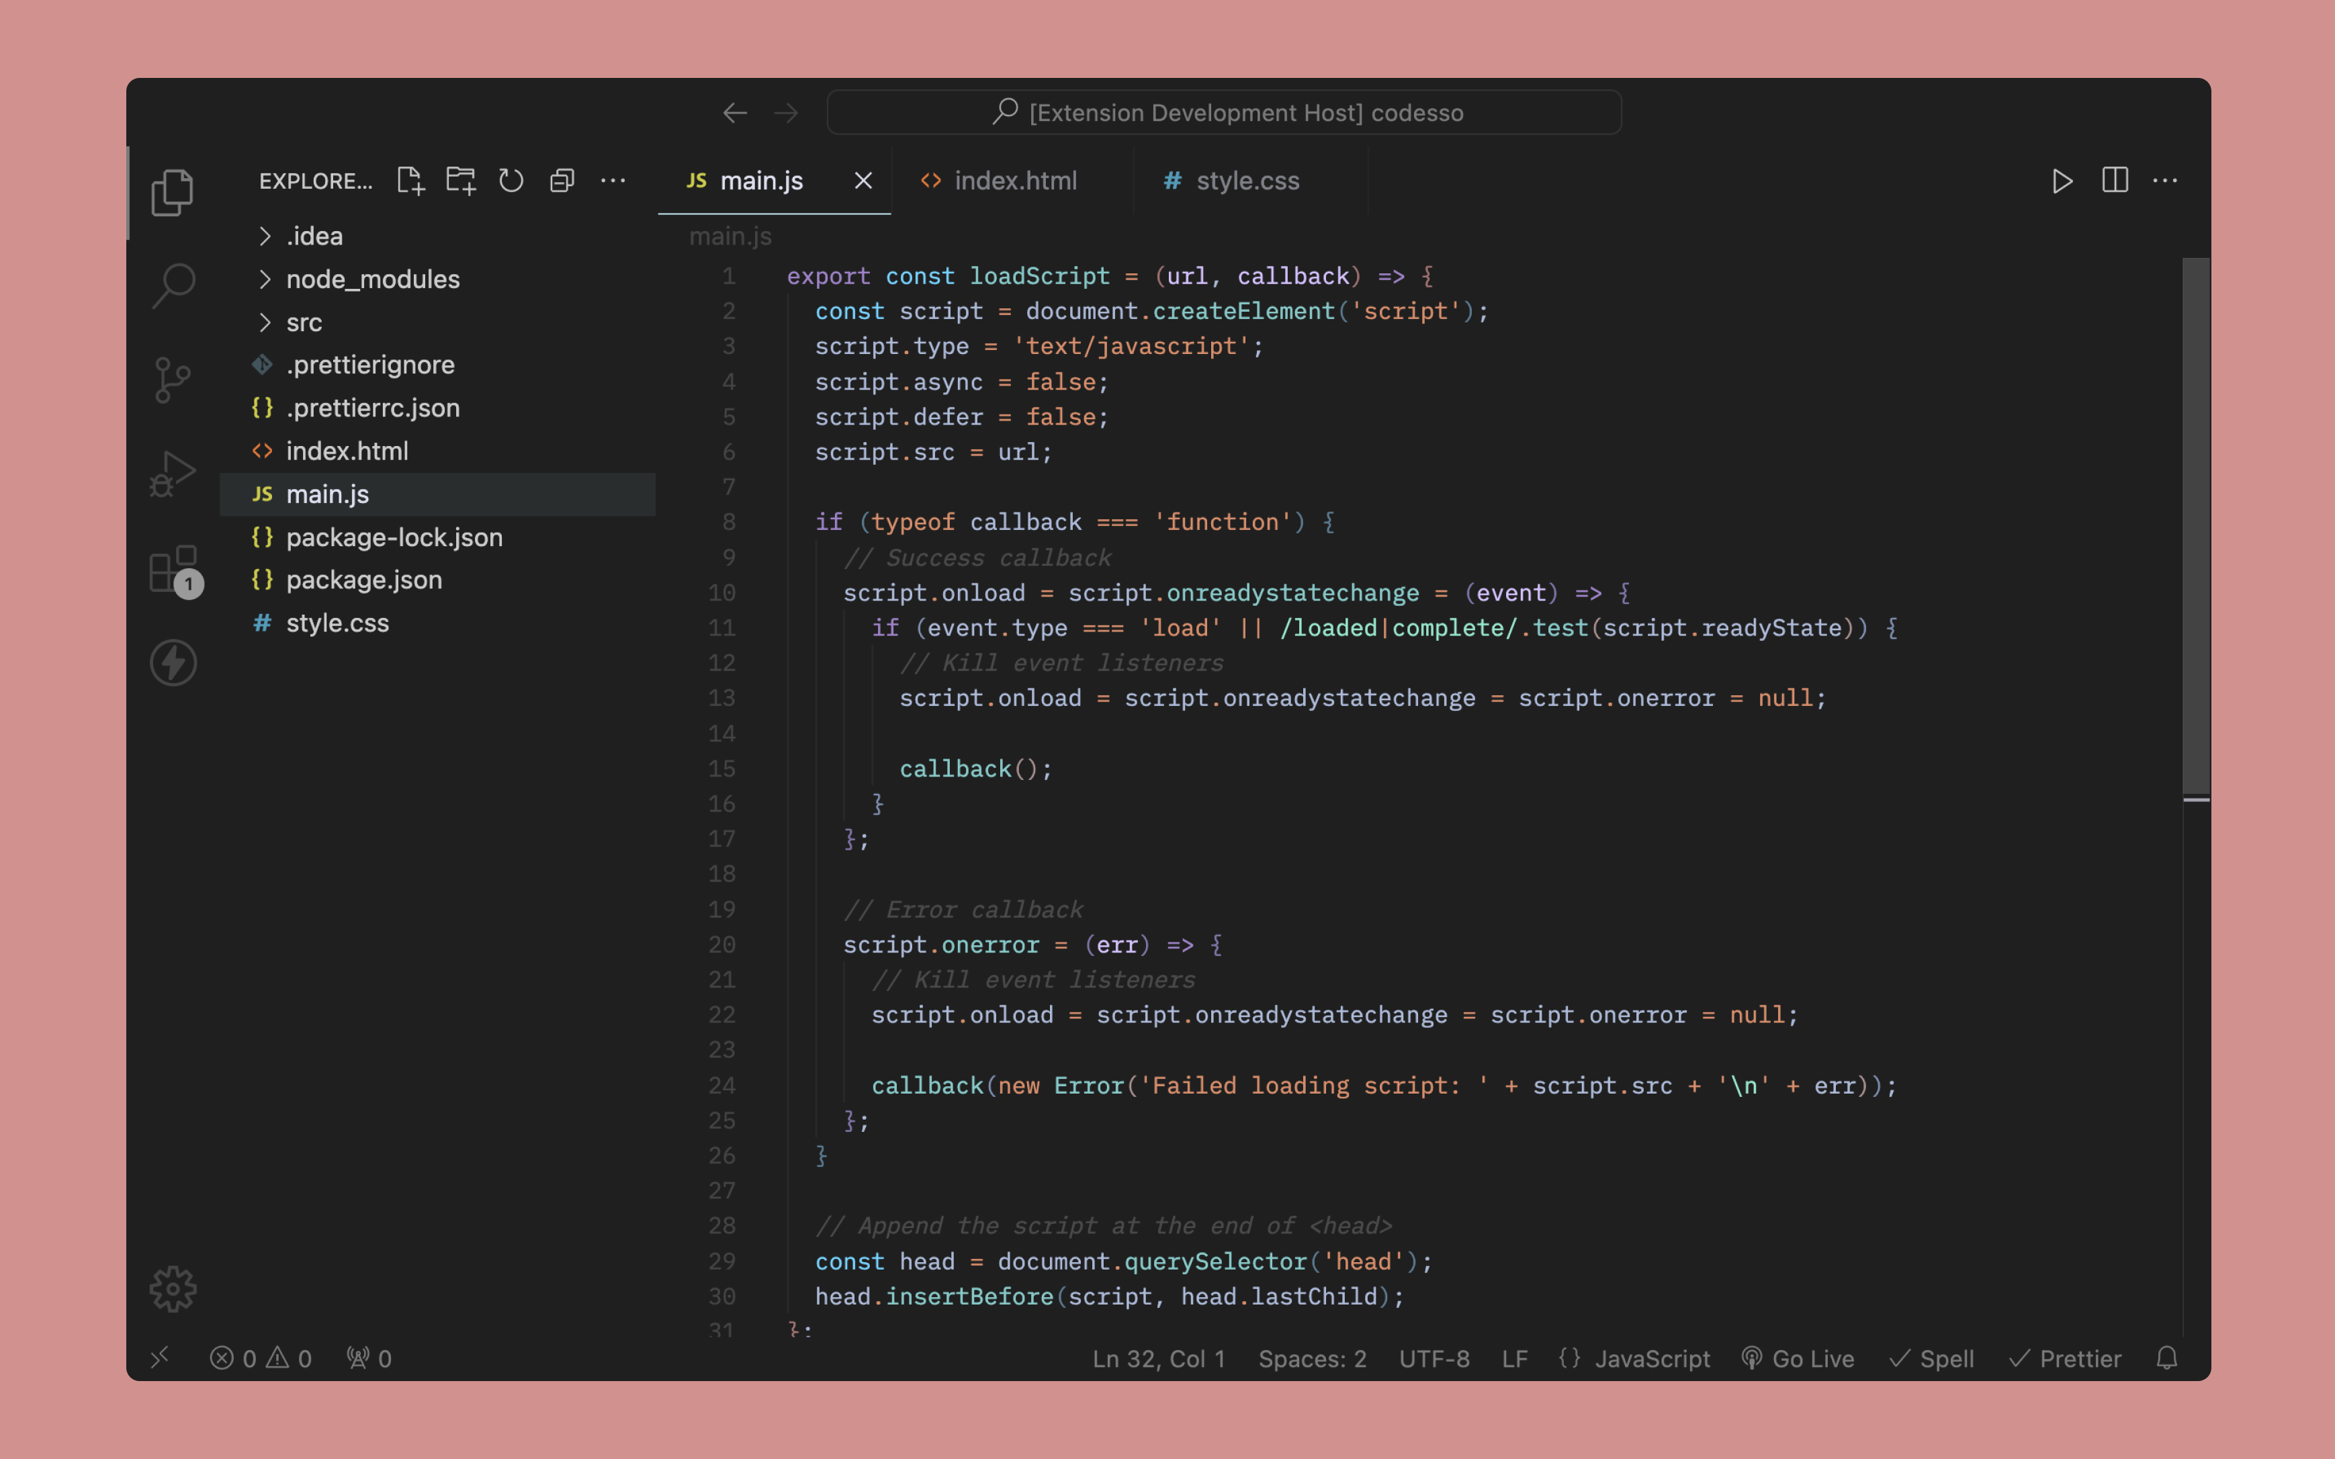Expand the .idea folder
This screenshot has height=1459, width=2335.
tap(314, 236)
